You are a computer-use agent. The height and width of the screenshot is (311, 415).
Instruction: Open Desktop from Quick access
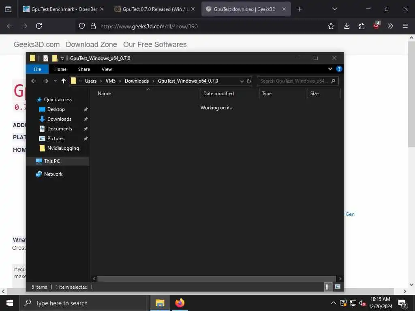coord(56,109)
